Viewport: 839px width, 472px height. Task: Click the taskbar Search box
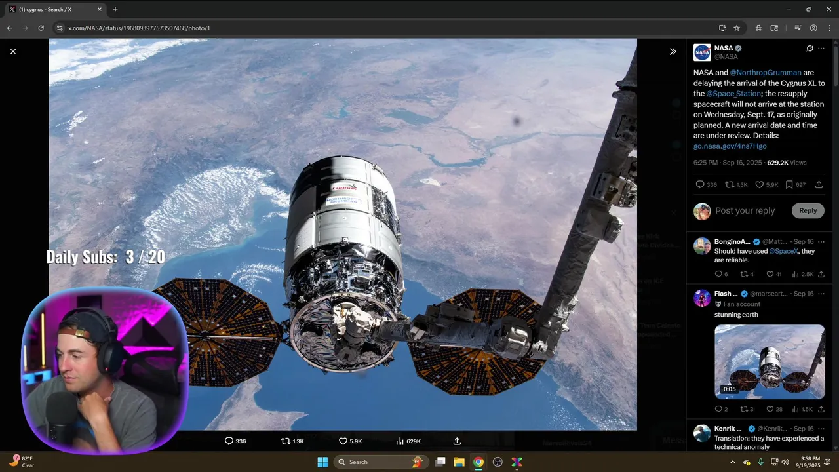pyautogui.click(x=381, y=462)
